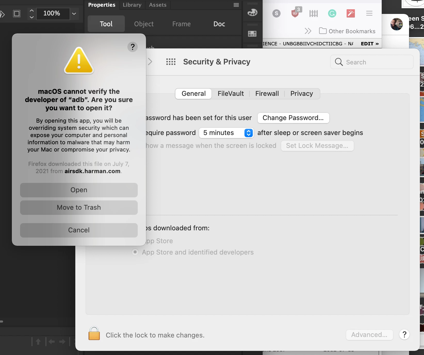
Task: Show more bookmarks with double chevron
Action: (x=308, y=31)
